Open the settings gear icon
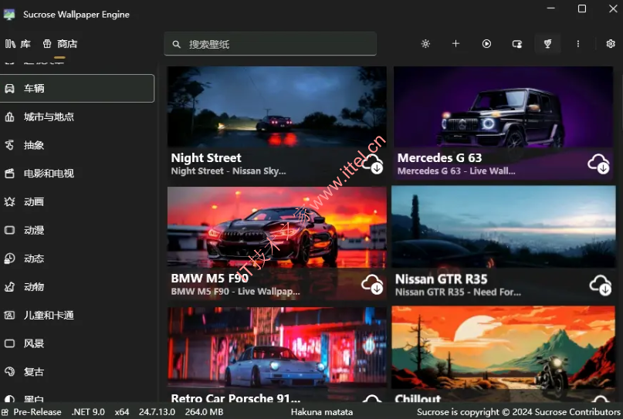 [611, 44]
